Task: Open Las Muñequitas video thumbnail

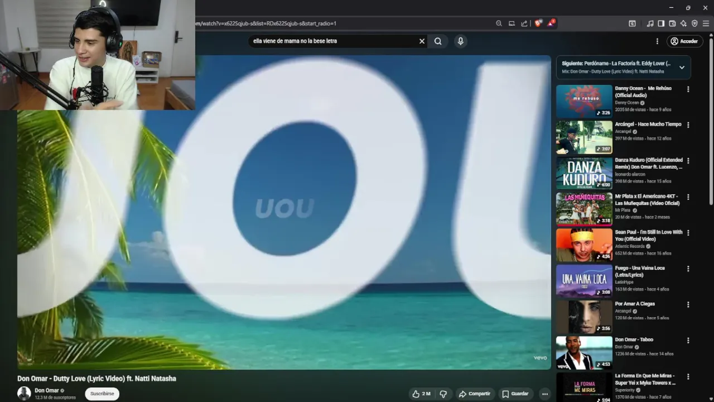Action: tap(584, 209)
